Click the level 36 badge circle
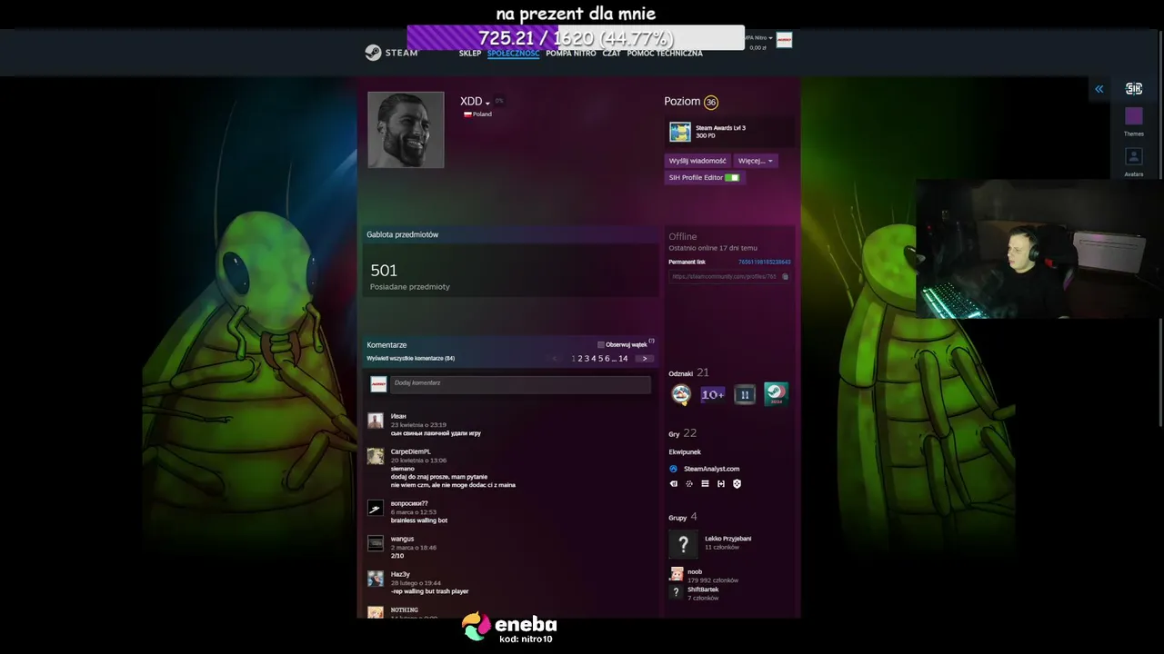1164x654 pixels. [x=711, y=103]
